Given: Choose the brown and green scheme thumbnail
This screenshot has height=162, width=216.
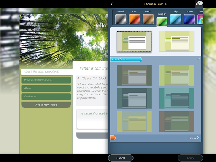Looking at the screenshot, I should pos(177,121).
